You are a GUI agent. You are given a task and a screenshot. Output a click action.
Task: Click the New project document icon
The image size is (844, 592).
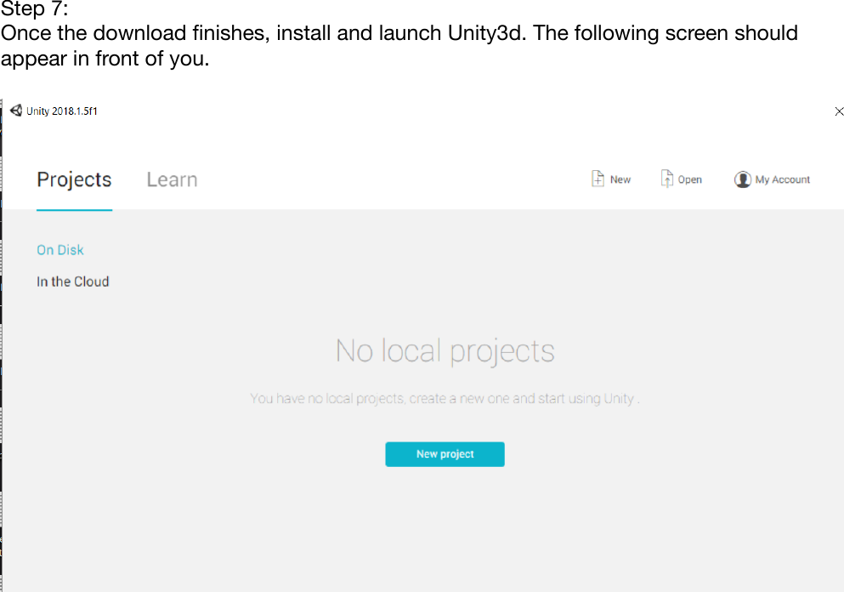598,179
